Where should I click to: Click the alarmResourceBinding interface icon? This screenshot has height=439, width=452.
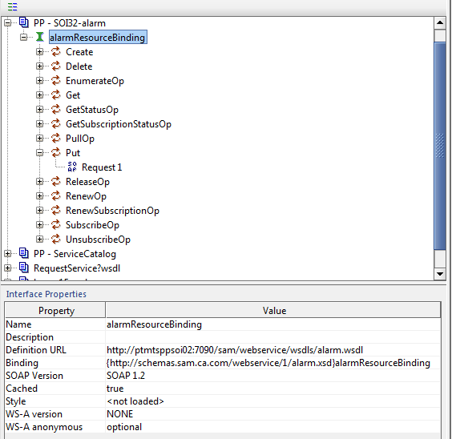[x=40, y=37]
